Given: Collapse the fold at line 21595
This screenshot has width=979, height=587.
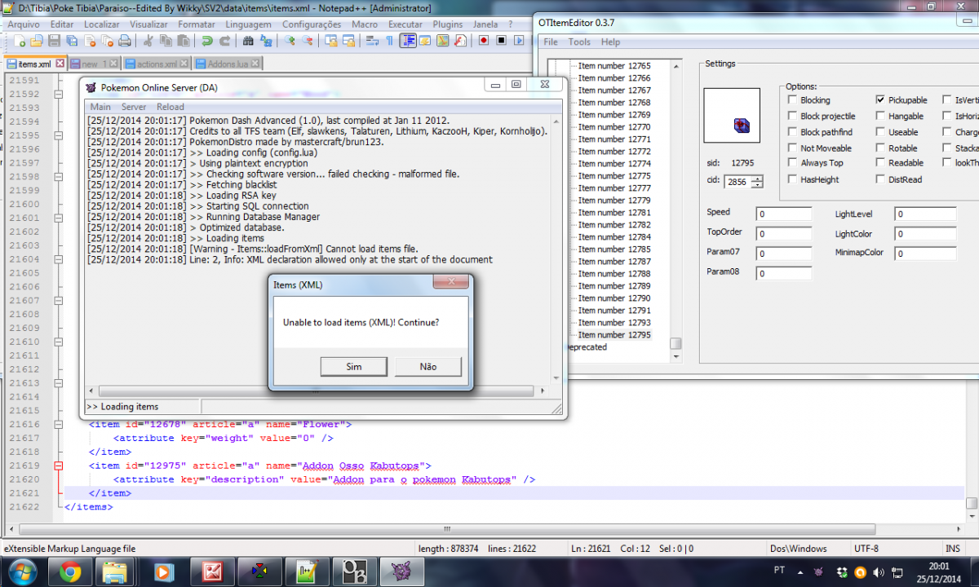Looking at the screenshot, I should [x=58, y=135].
